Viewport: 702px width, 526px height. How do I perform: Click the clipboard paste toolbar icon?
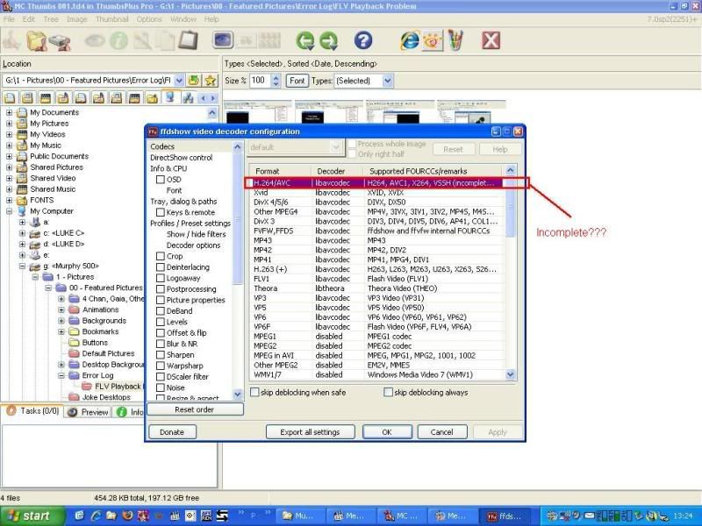tap(189, 40)
